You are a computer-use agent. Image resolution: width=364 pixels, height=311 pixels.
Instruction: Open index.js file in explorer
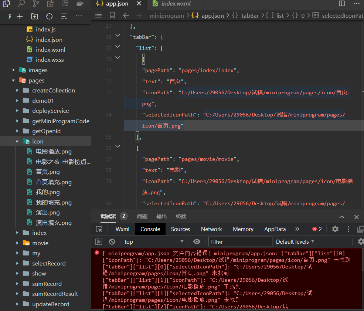point(45,30)
